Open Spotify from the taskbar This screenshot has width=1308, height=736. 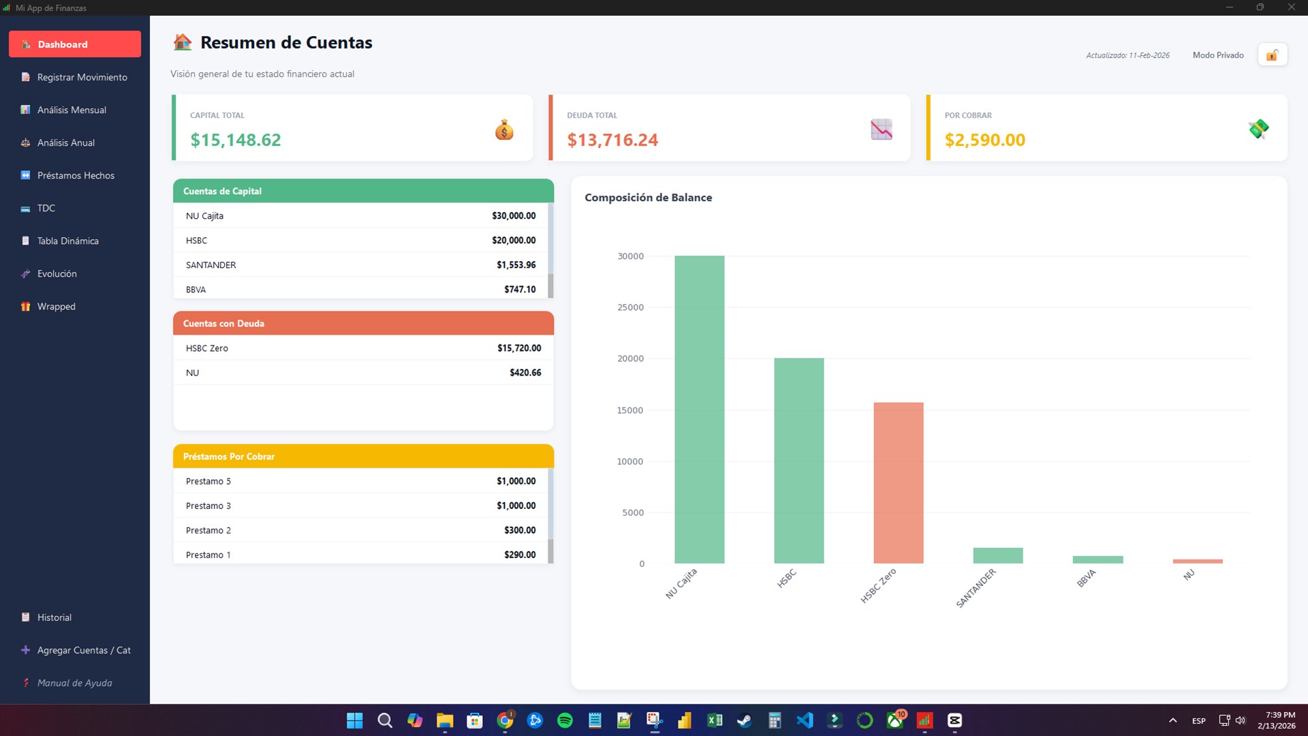pyautogui.click(x=565, y=720)
